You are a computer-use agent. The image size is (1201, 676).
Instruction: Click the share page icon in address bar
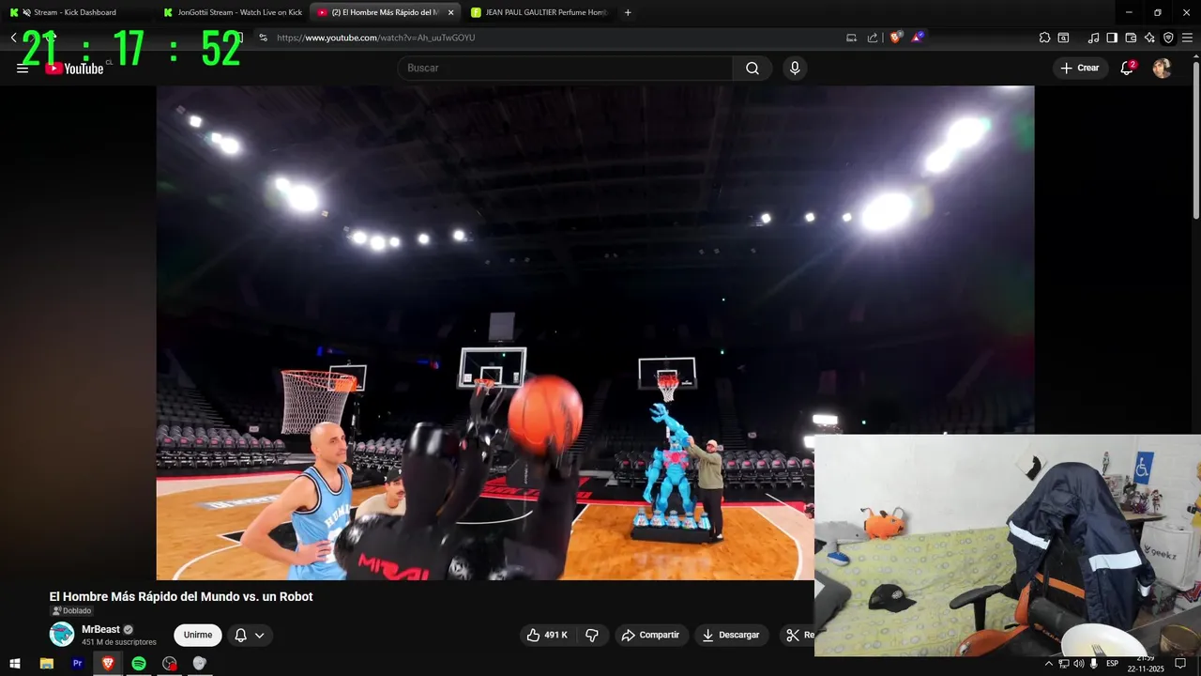click(873, 38)
